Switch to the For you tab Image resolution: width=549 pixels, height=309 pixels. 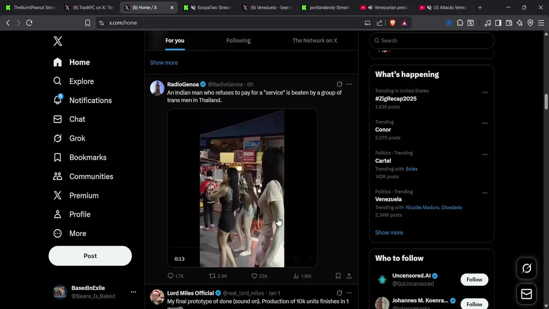click(x=175, y=40)
